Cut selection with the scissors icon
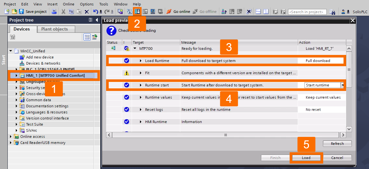 coord(63,12)
